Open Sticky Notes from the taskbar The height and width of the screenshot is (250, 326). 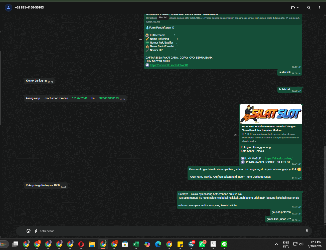[x=180, y=244]
